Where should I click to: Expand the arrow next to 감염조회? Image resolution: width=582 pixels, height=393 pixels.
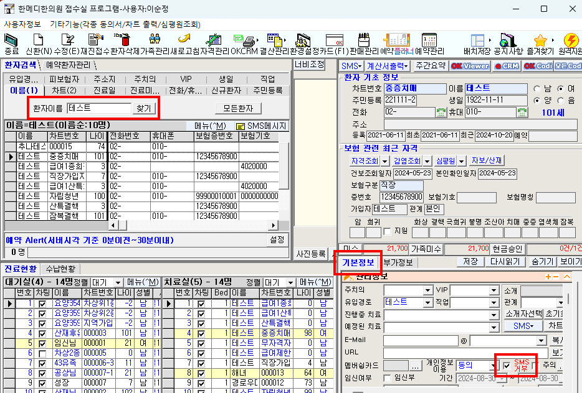pyautogui.click(x=427, y=161)
